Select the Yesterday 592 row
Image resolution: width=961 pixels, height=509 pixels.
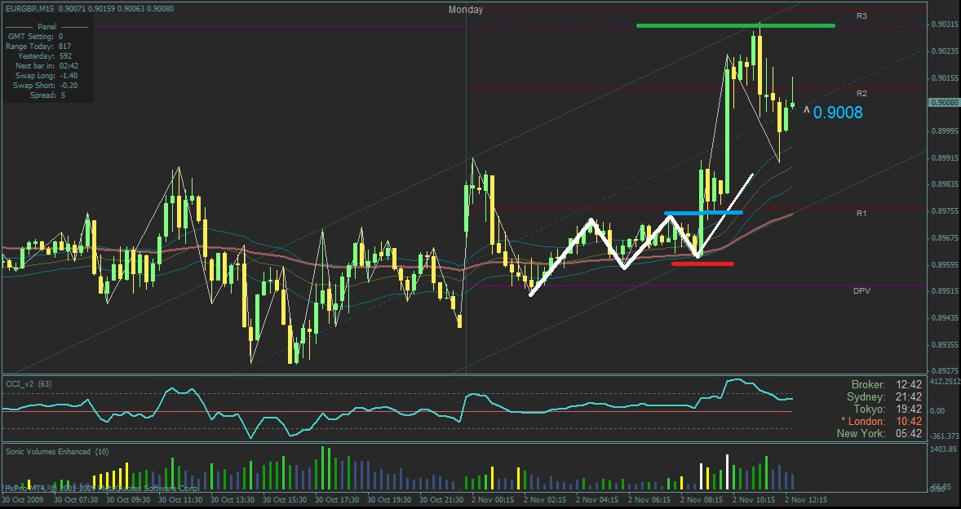pos(45,56)
